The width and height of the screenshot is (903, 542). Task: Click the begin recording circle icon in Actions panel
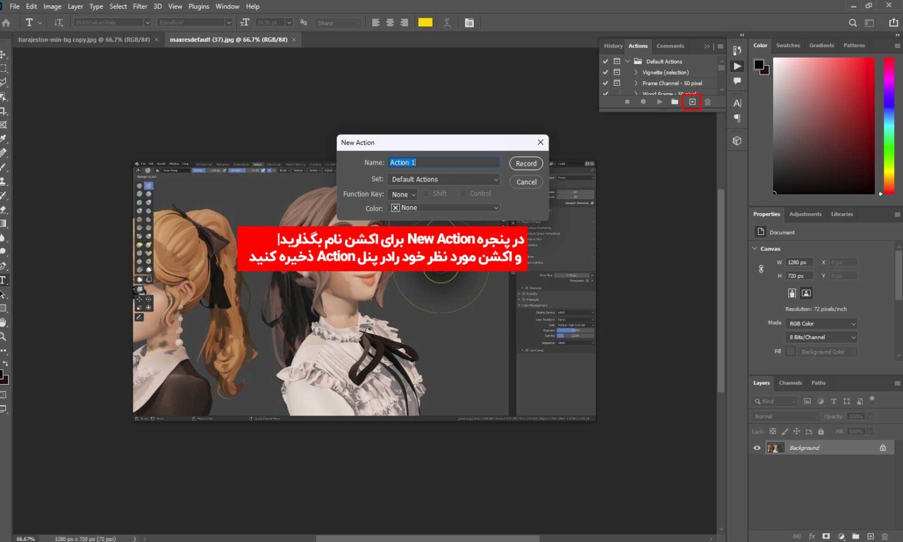[x=643, y=102]
